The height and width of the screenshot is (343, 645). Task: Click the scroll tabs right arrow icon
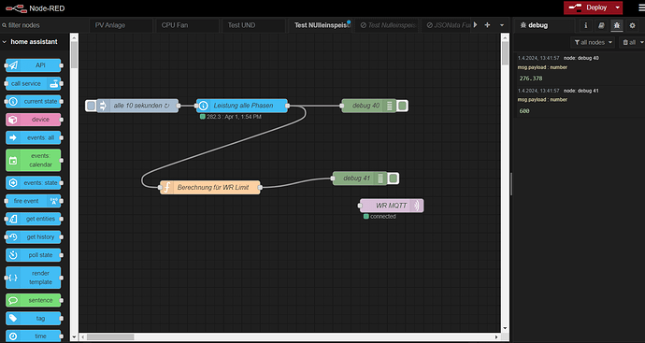(475, 25)
